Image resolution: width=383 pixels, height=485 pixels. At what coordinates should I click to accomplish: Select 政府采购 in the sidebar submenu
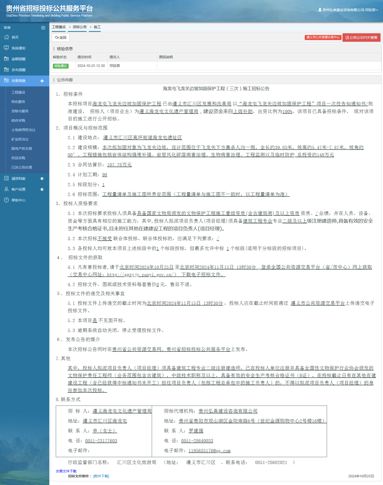coord(18,121)
